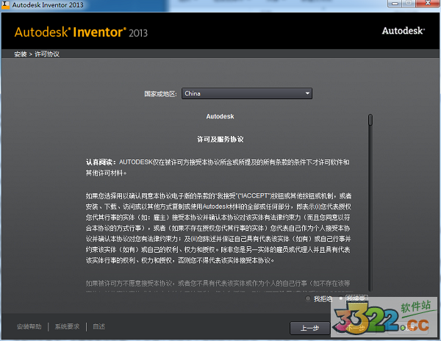
Task: Click the license agreement scrollbar thumb
Action: (370, 120)
